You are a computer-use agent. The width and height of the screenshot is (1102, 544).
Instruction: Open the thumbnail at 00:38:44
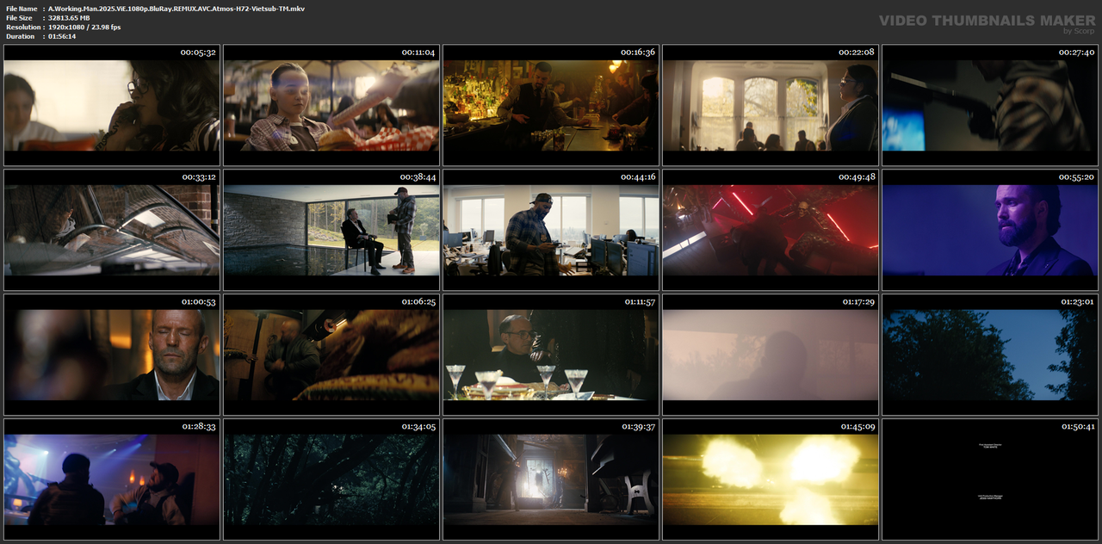coord(331,230)
